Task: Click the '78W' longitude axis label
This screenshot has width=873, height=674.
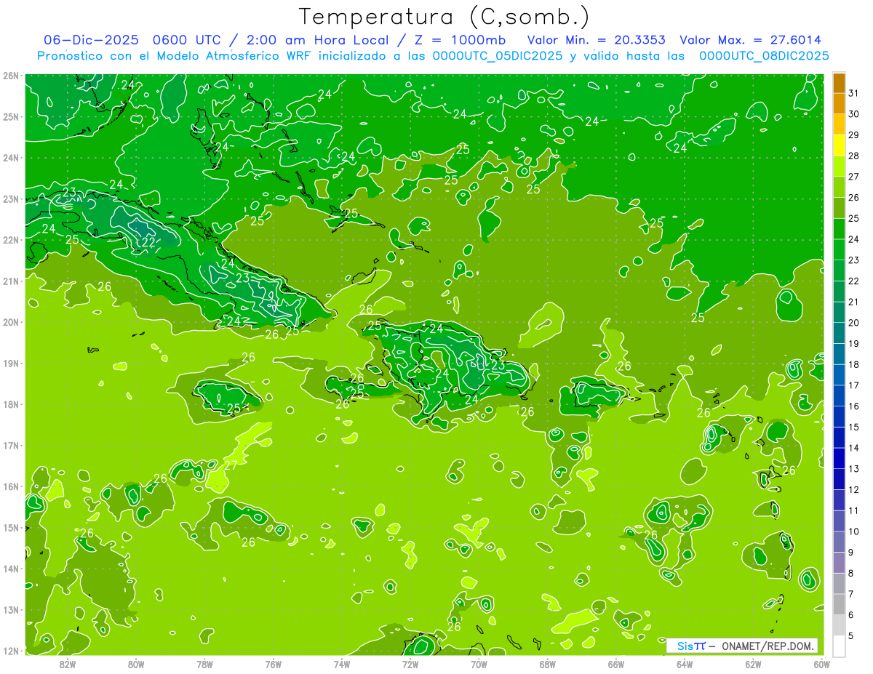Action: (x=204, y=664)
